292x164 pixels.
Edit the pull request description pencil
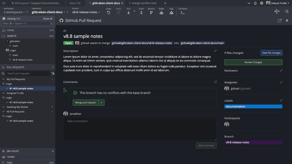[216, 51]
